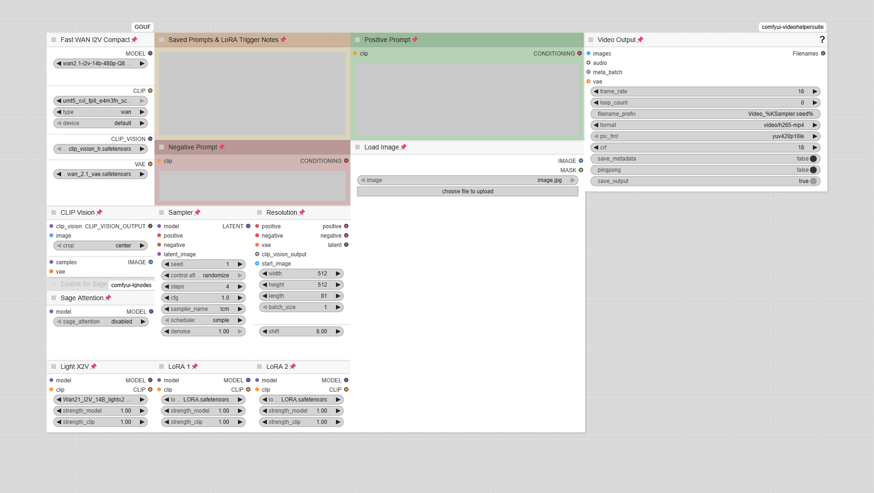Open the format video/h265-mp4 dropdown
The height and width of the screenshot is (493, 874).
coord(706,125)
